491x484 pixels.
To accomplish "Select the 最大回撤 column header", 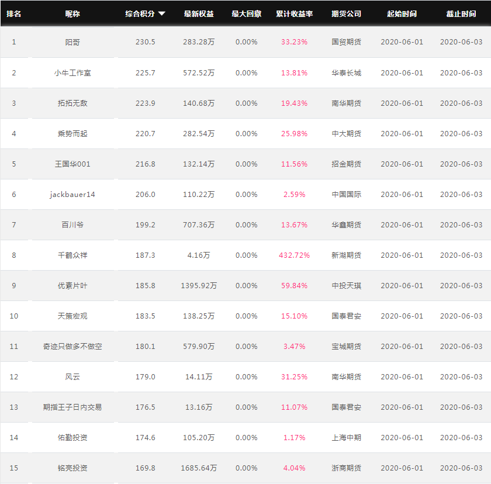I will pos(247,14).
